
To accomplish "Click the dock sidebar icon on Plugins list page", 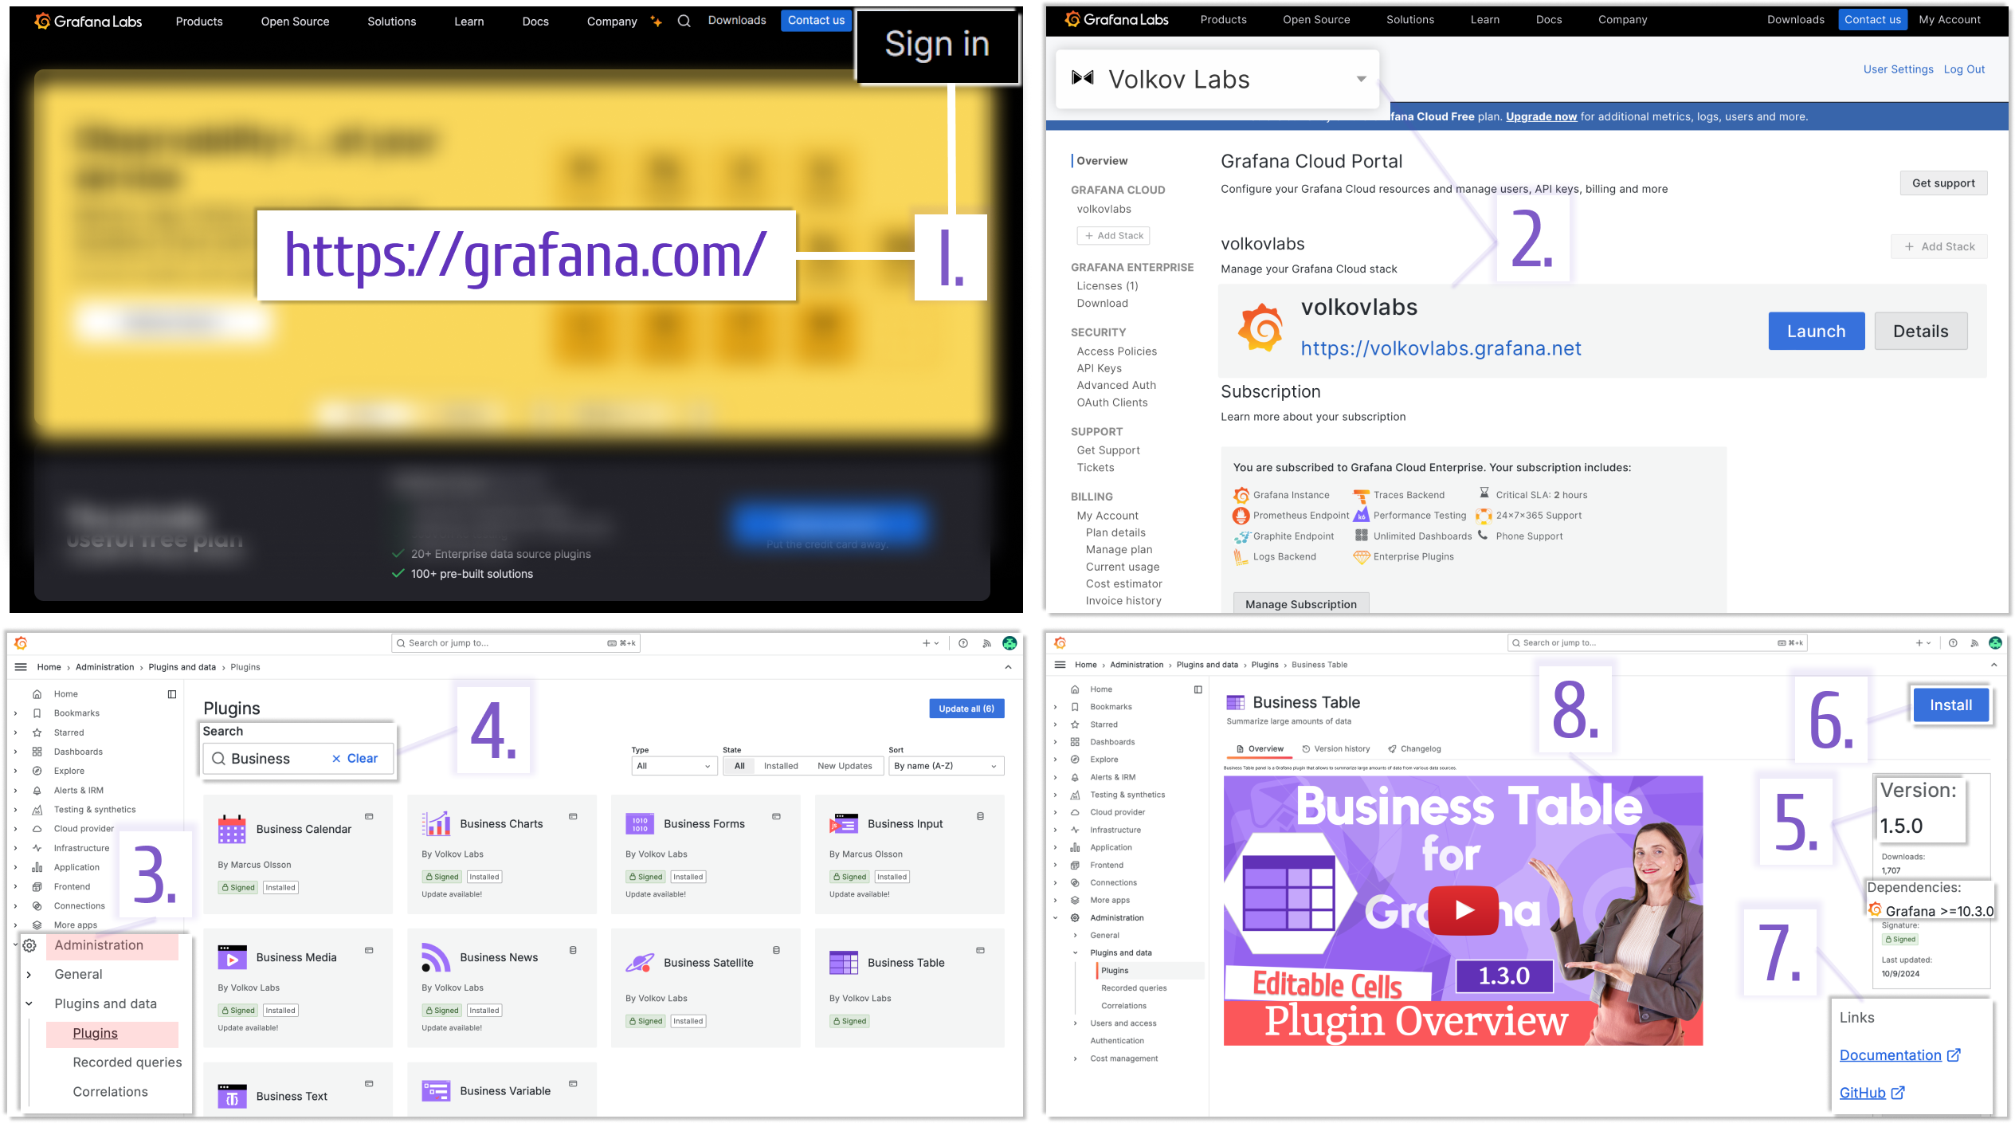I will tap(172, 694).
